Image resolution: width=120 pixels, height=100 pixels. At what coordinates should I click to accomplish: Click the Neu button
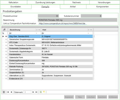80,97
